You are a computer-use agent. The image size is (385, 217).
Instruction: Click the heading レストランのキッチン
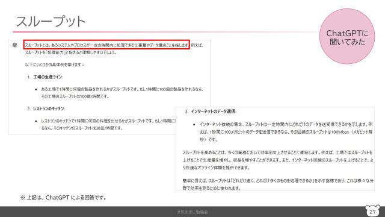tap(49, 108)
